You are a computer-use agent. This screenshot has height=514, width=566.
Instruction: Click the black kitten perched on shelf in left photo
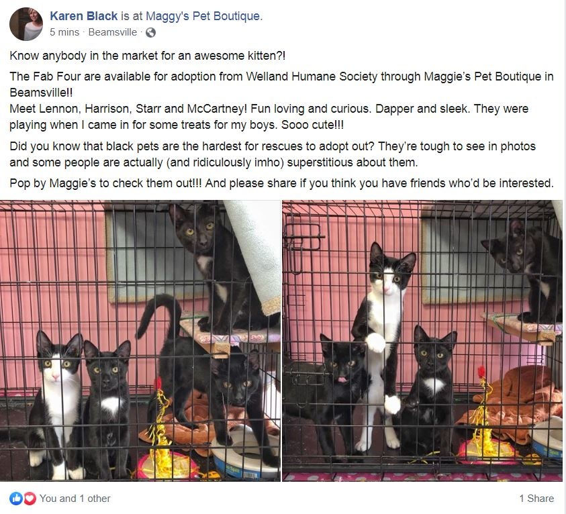pyautogui.click(x=214, y=267)
